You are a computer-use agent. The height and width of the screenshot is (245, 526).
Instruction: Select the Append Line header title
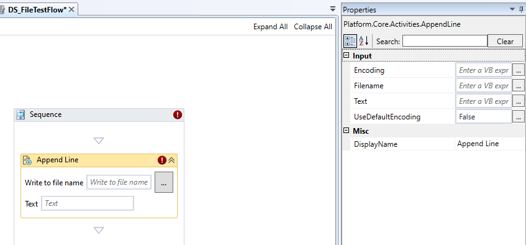tap(57, 160)
